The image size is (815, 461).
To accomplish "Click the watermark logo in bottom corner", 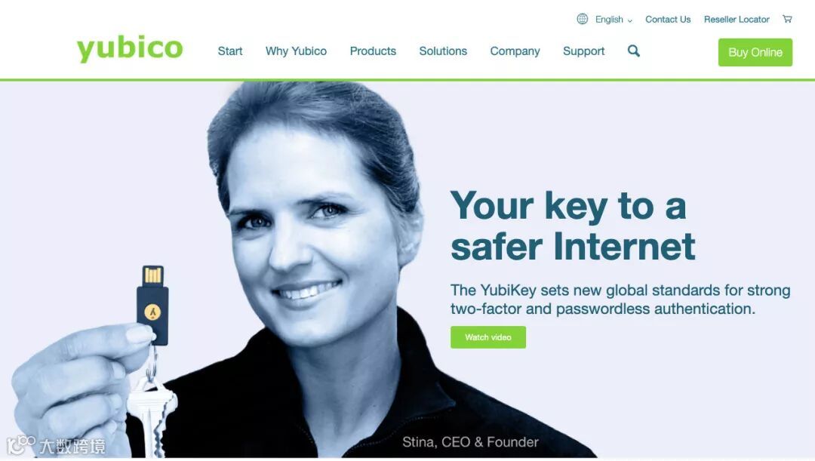I will tap(56, 445).
